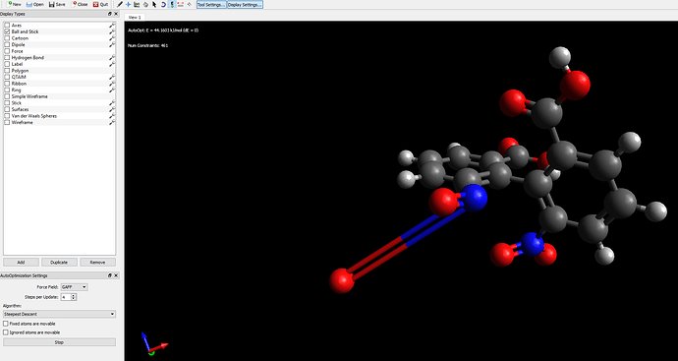
Task: Choose the Selection arrow tool
Action: pyautogui.click(x=154, y=4)
